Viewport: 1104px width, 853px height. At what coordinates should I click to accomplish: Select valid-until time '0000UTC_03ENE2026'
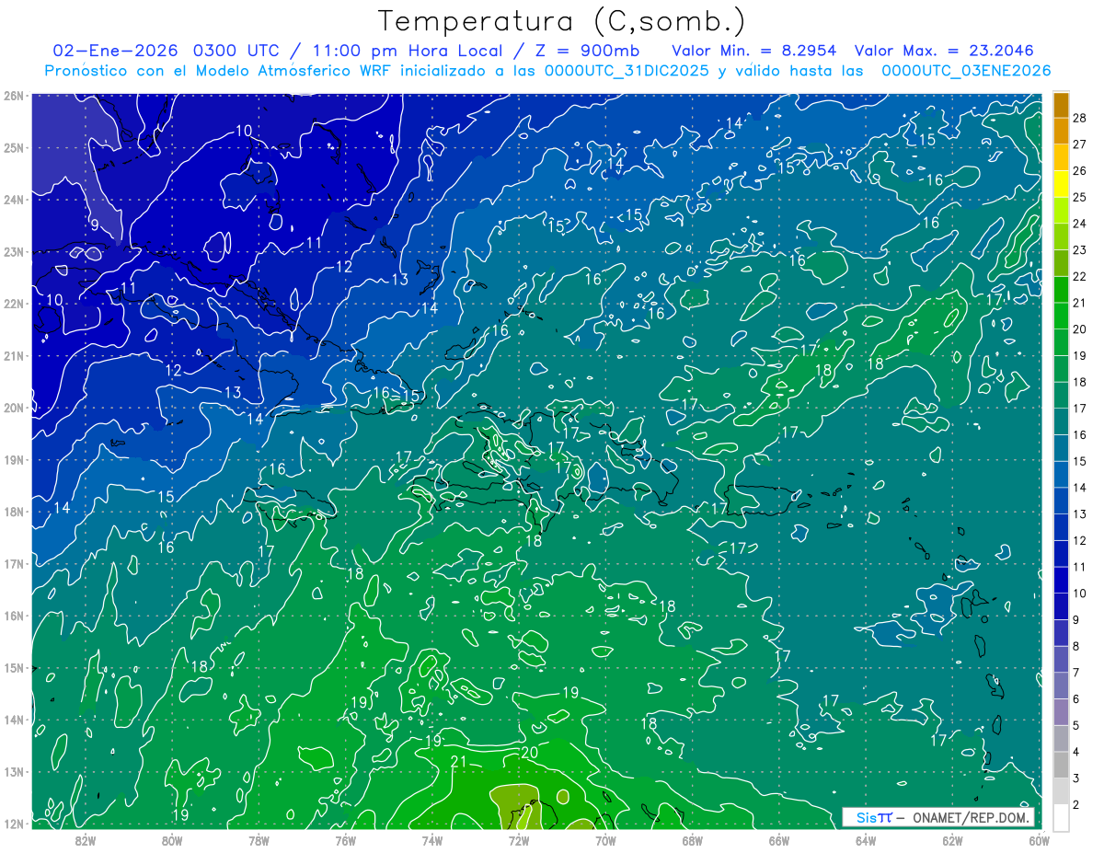coord(966,71)
